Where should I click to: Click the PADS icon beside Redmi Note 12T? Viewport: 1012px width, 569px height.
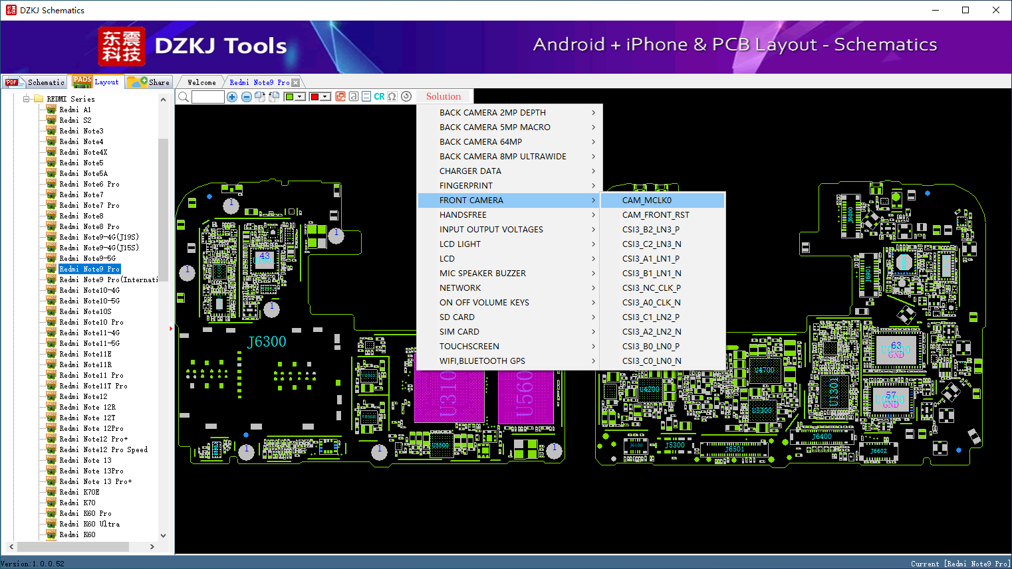tap(51, 418)
